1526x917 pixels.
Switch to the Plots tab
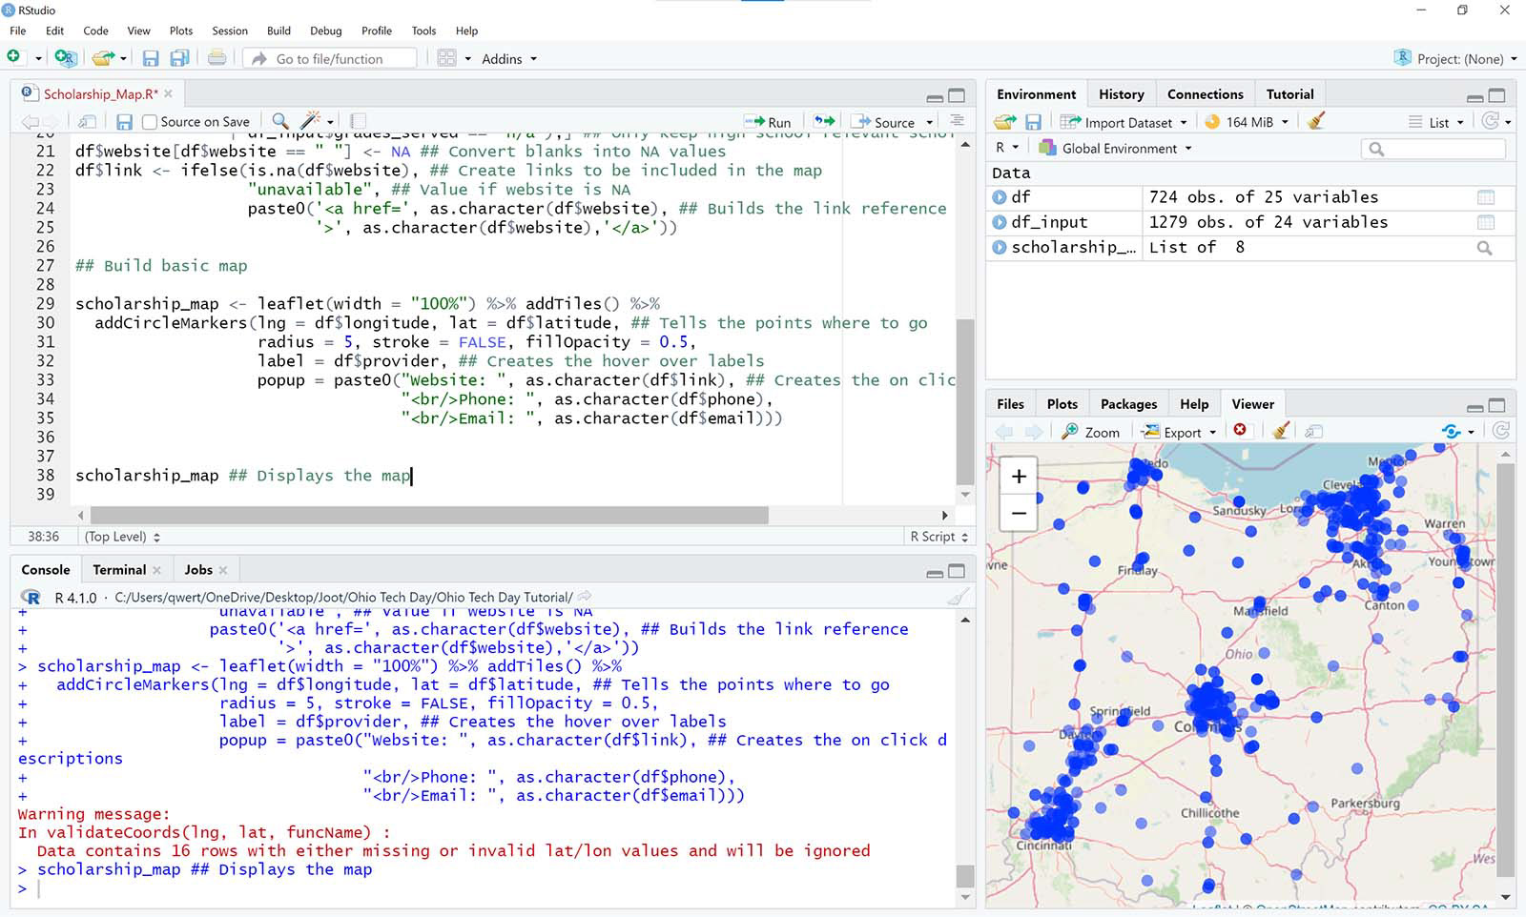(1062, 404)
